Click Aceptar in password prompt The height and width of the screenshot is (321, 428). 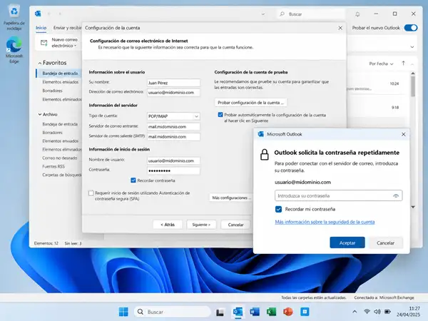(x=347, y=243)
